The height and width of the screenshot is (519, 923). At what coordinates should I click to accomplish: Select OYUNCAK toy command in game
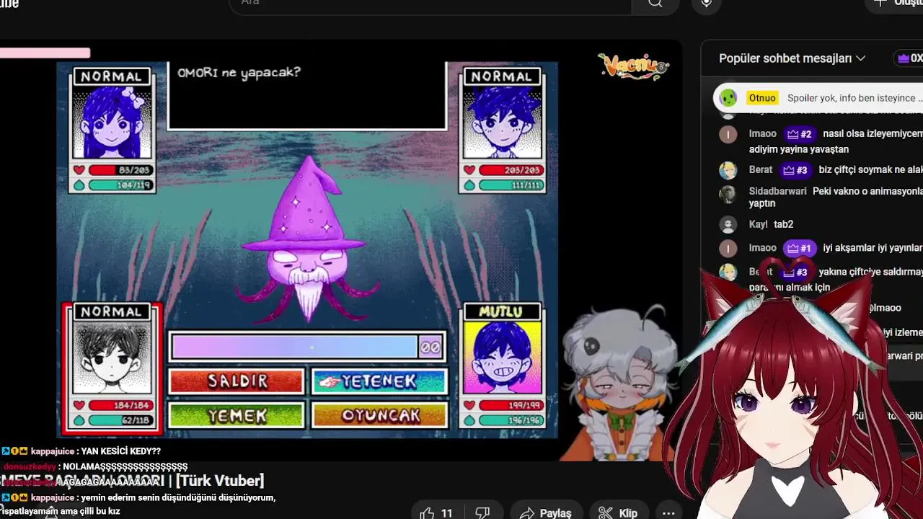coord(379,415)
